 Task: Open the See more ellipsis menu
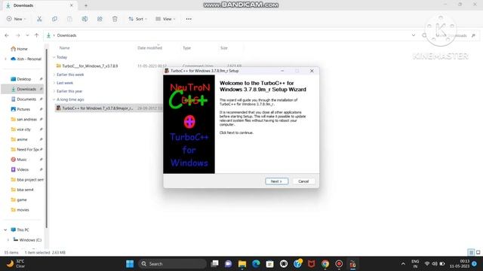[x=189, y=19]
